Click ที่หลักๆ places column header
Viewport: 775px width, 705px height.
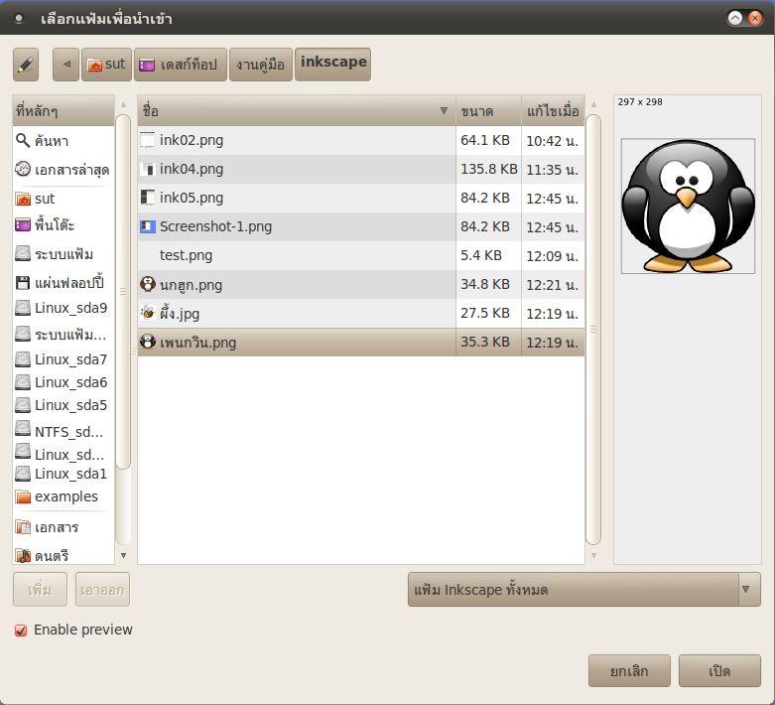pos(64,111)
